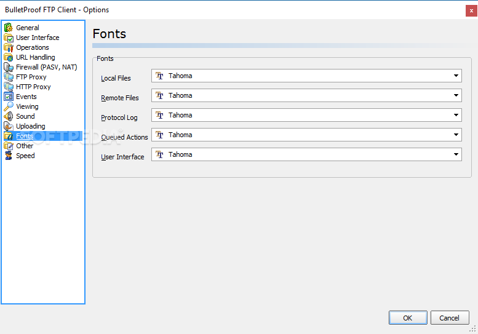
Task: Open the Local Files font dropdown arrow
Action: [456, 76]
